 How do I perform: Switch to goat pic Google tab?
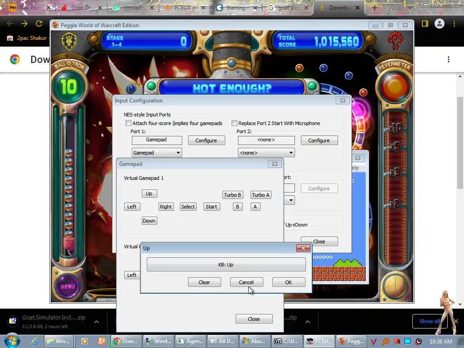point(288,8)
